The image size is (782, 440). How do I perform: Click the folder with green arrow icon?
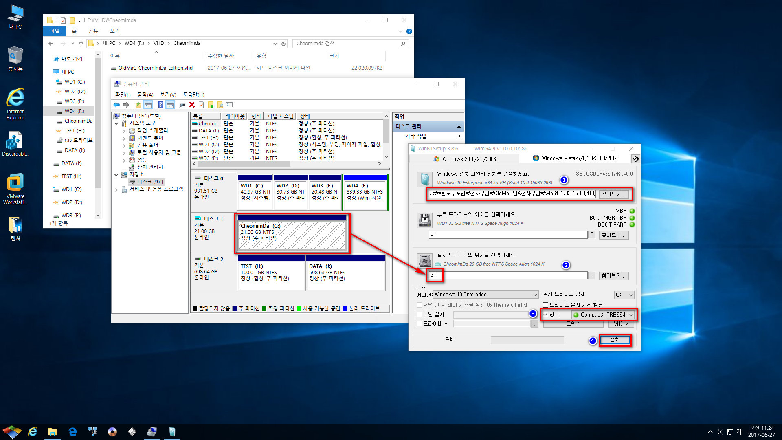(211, 105)
